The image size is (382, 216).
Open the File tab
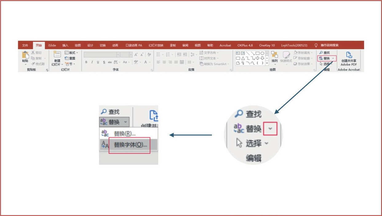pyautogui.click(x=25, y=45)
